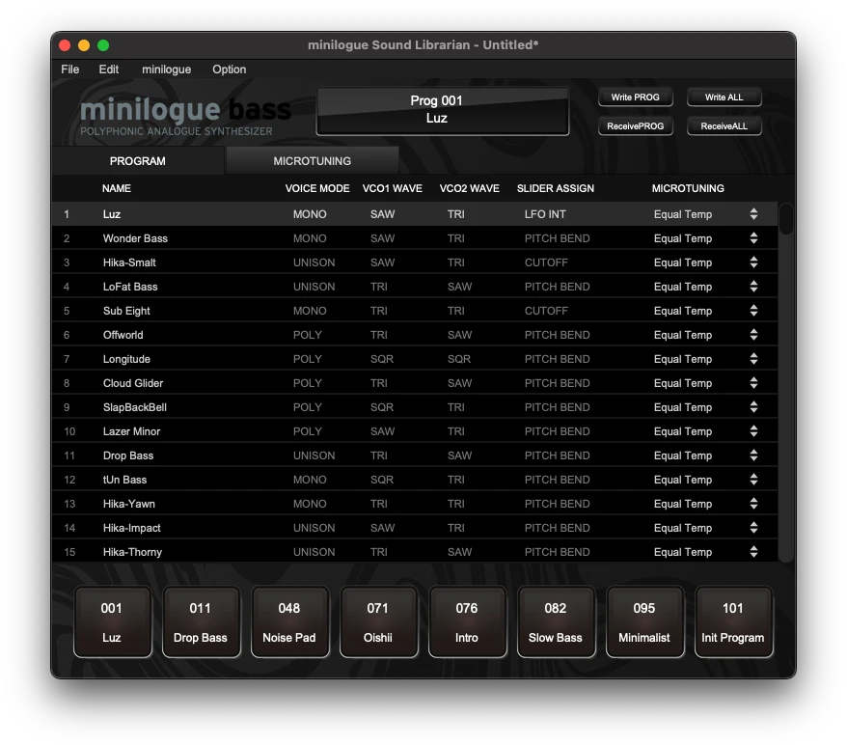Viewport: 847px width, 745px height.
Task: Open microtuning dropdown for Wonder Bass
Action: pos(753,238)
